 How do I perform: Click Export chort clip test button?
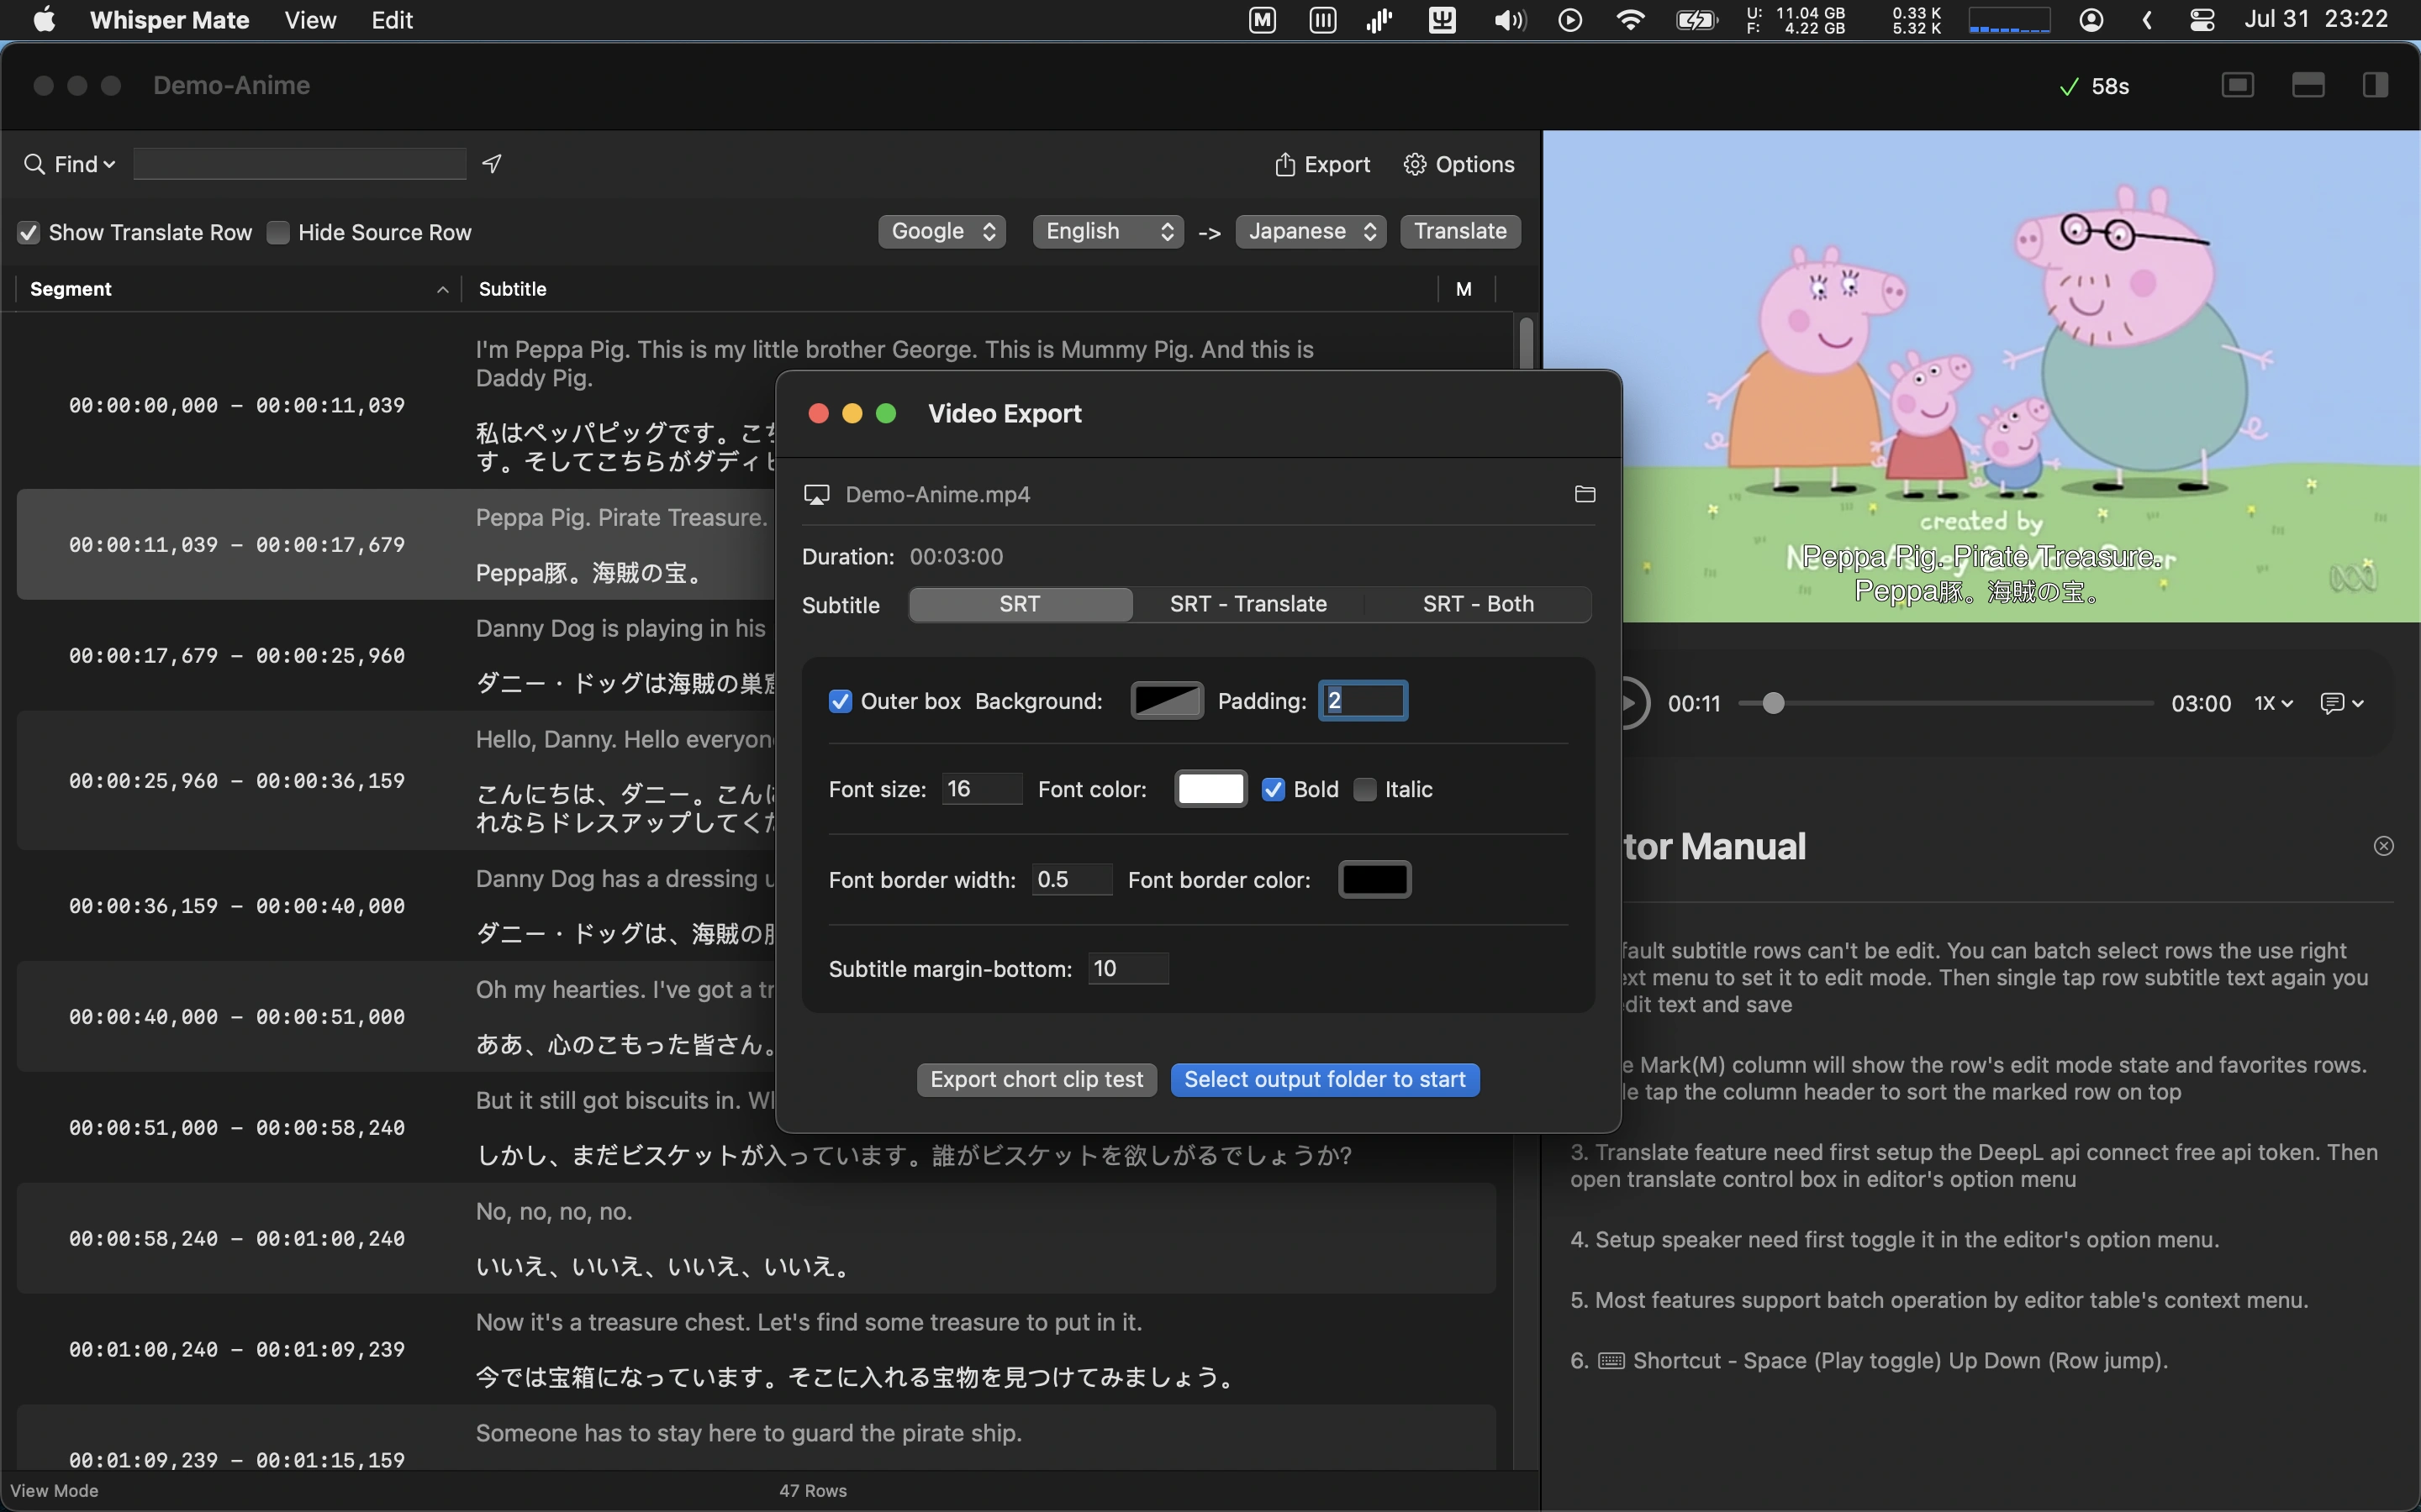pyautogui.click(x=1036, y=1080)
